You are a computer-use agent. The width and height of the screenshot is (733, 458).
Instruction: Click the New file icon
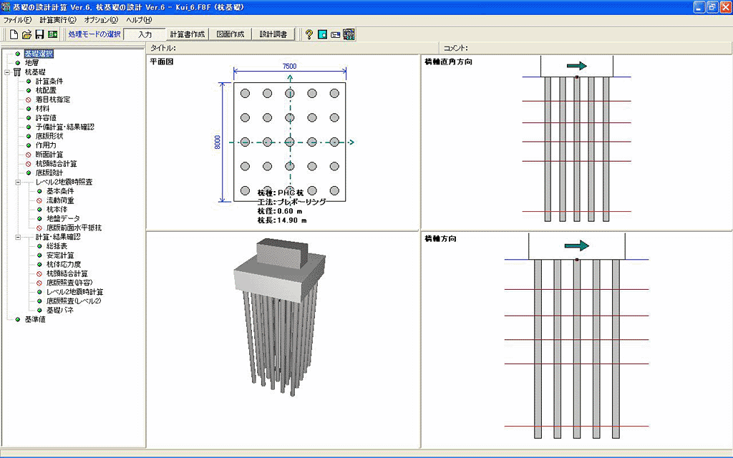point(14,34)
